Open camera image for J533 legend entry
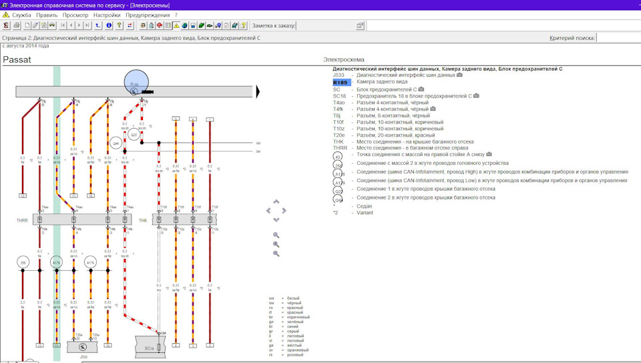 point(459,75)
